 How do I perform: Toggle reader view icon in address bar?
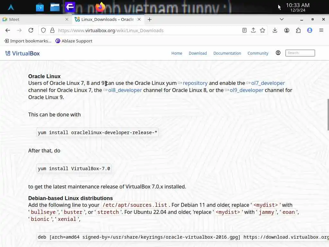point(244,31)
